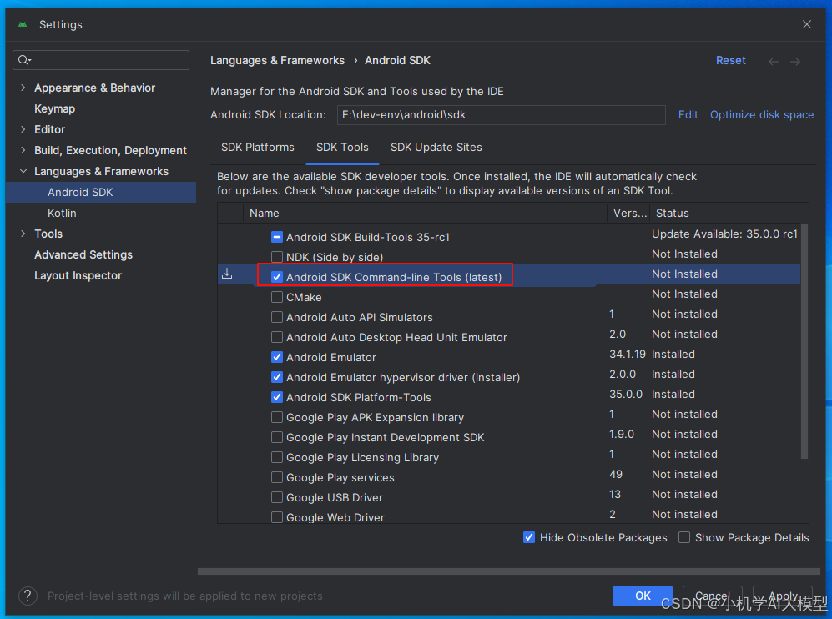Viewport: 832px width, 619px height.
Task: Click the 35.0.0 version of Platform-Tools
Action: [626, 394]
